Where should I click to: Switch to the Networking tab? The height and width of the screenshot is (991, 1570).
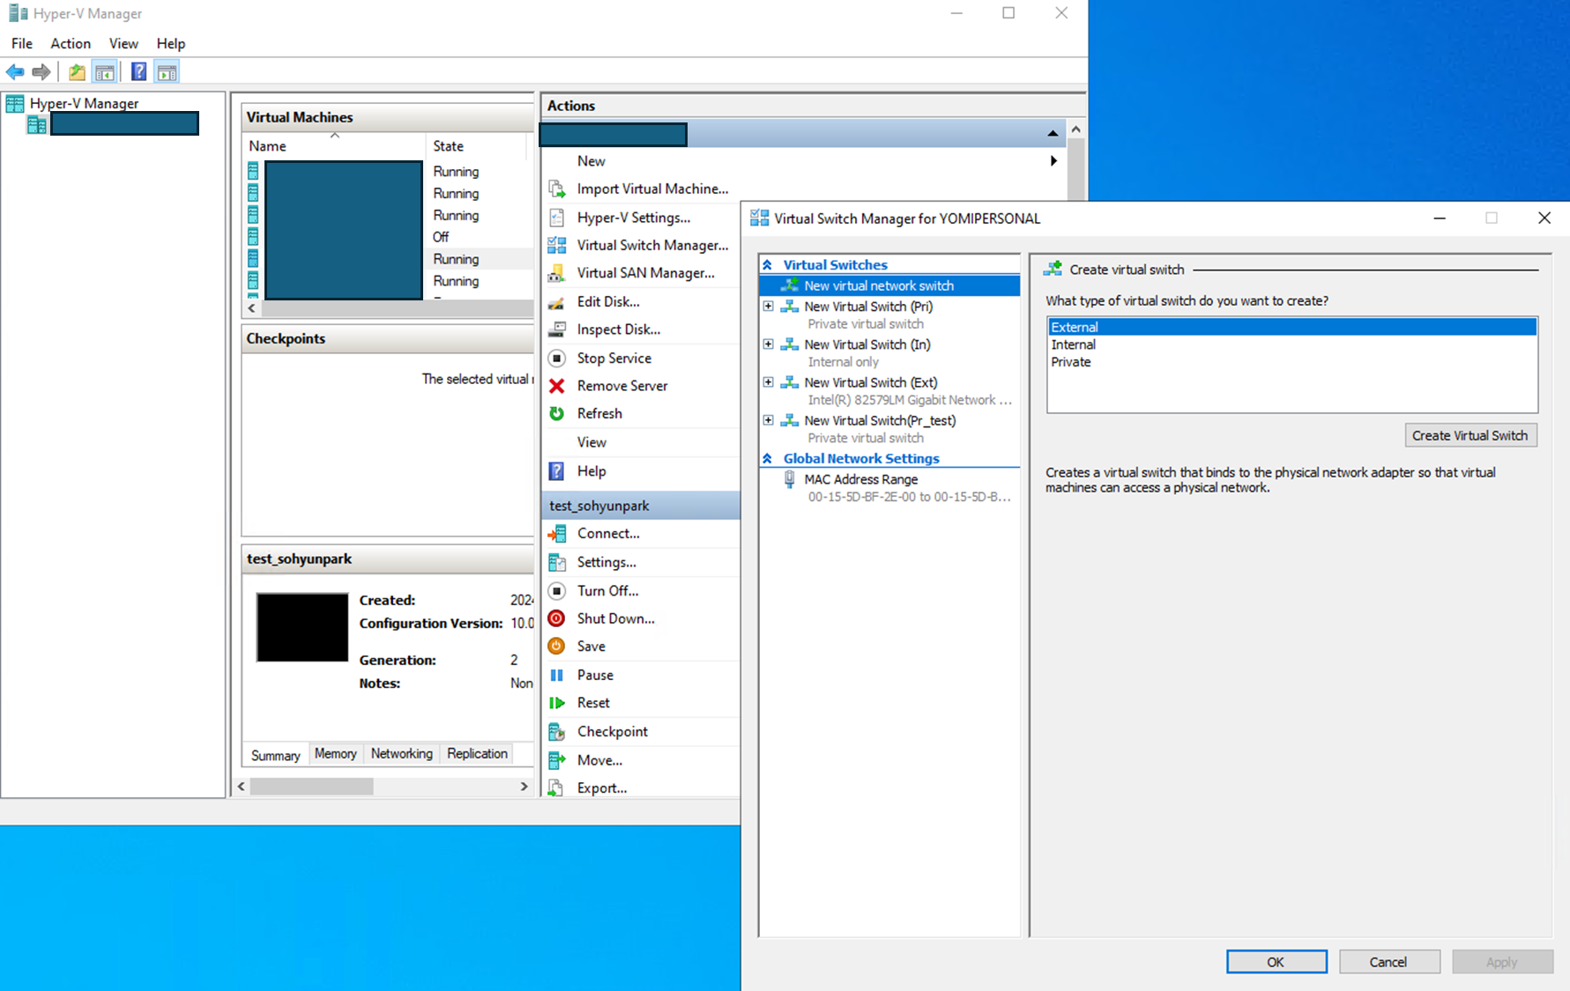(x=402, y=754)
